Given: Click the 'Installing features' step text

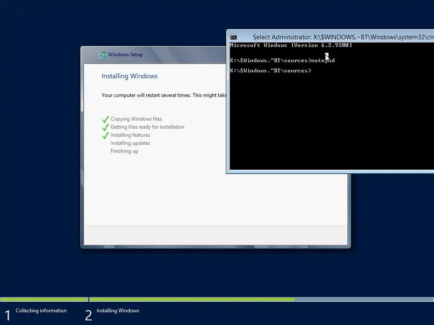Looking at the screenshot, I should coord(130,135).
